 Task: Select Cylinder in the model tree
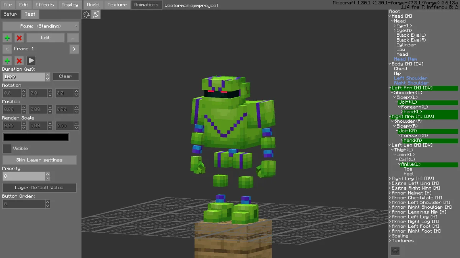406,45
